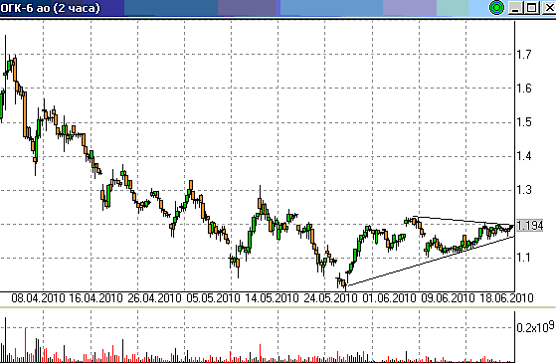
Task: Click the 09.06.2010 date label
Action: (448, 298)
